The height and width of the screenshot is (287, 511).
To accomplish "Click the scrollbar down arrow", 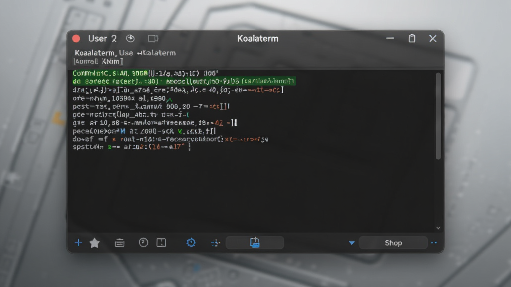I will pos(438,228).
